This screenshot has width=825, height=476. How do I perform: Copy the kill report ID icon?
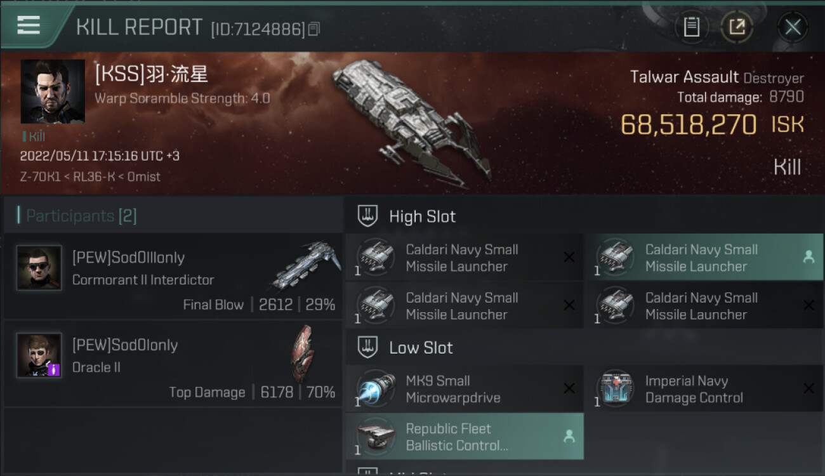[x=315, y=29]
